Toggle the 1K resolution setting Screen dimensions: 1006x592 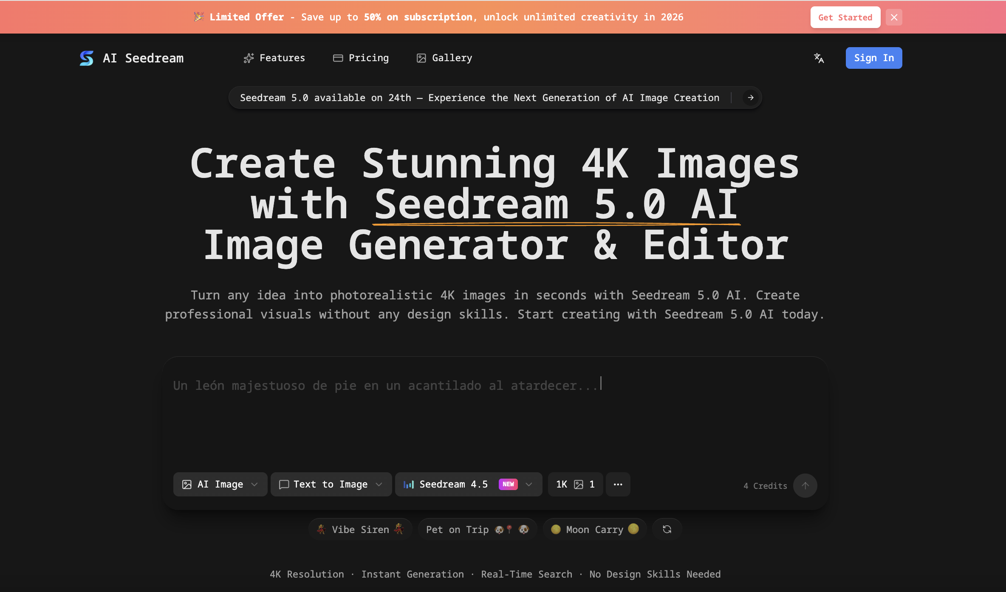click(x=575, y=484)
